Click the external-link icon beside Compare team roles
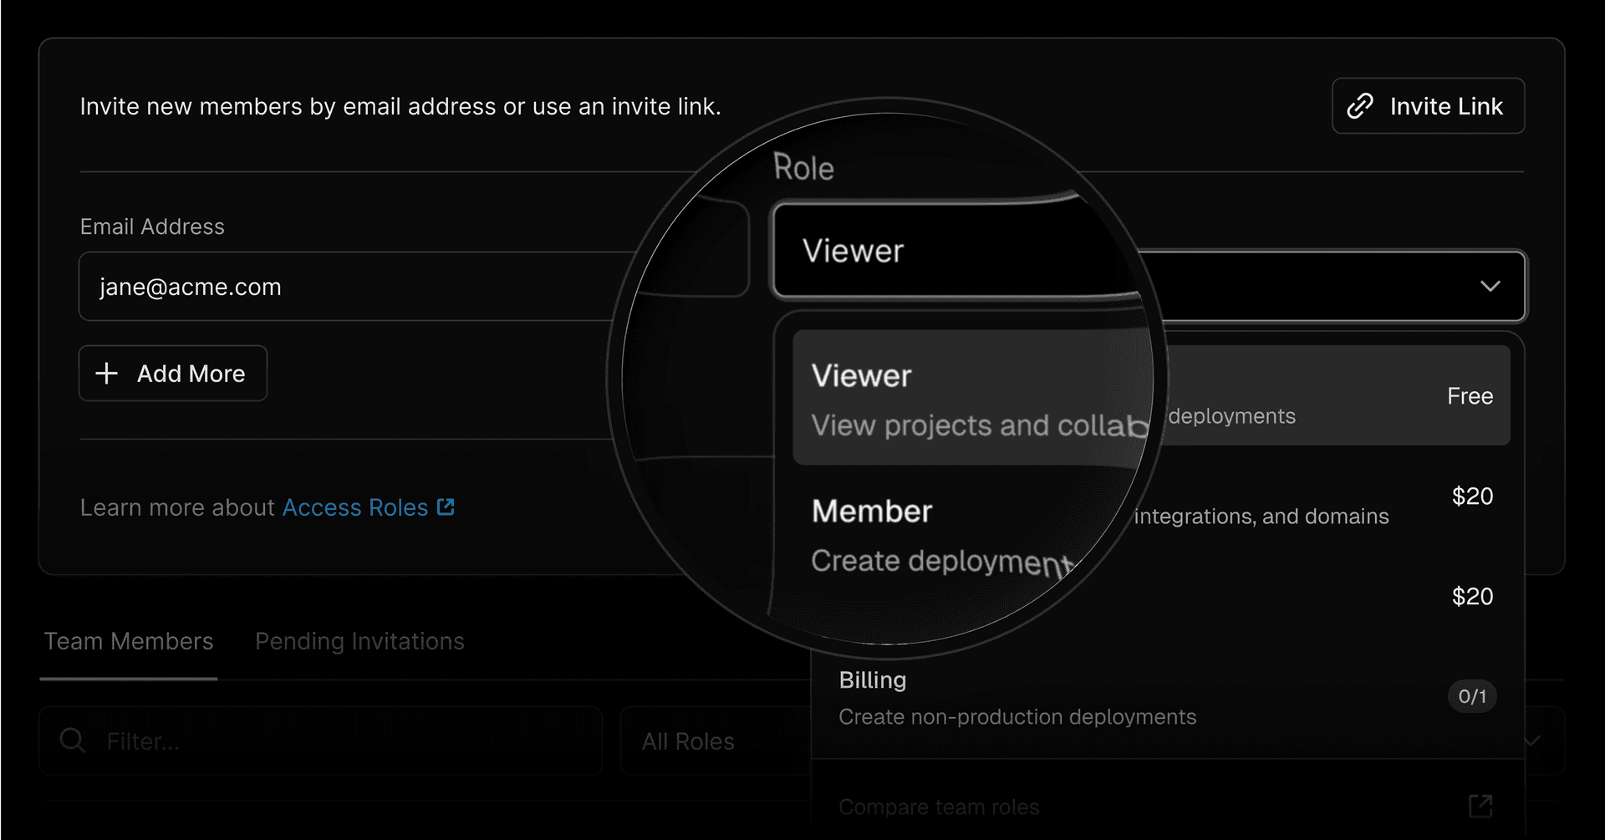 point(1480,806)
